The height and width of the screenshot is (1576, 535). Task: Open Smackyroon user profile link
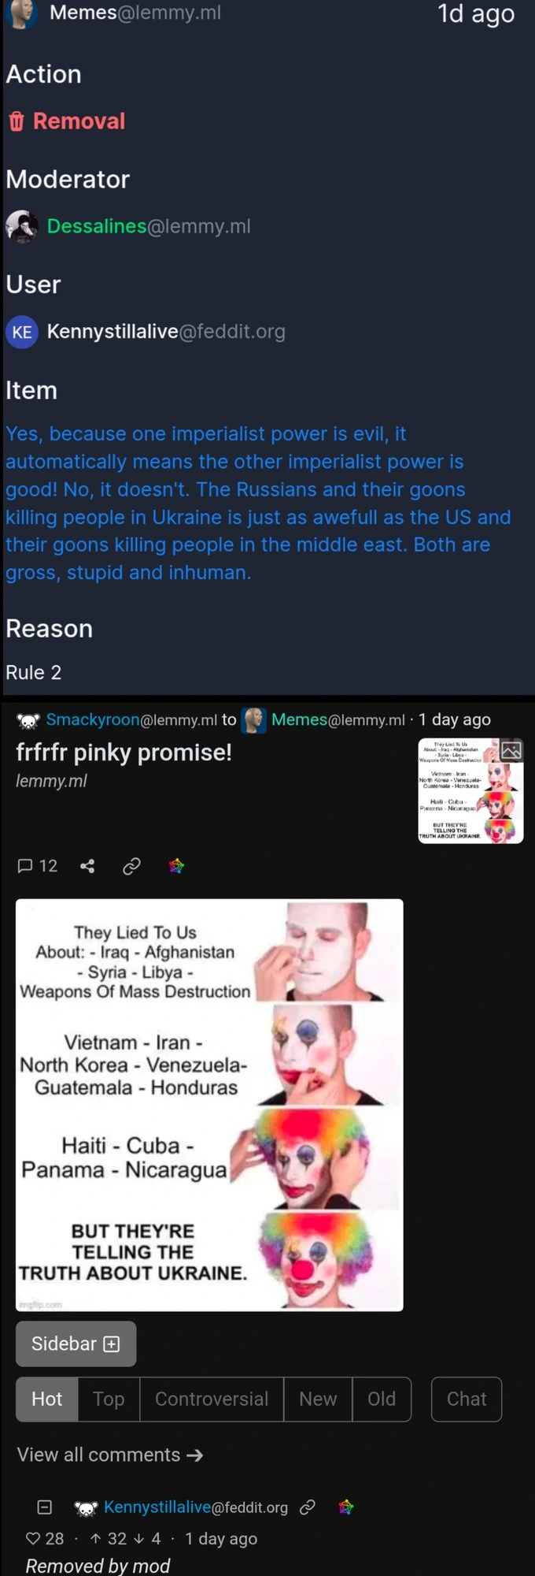(131, 719)
